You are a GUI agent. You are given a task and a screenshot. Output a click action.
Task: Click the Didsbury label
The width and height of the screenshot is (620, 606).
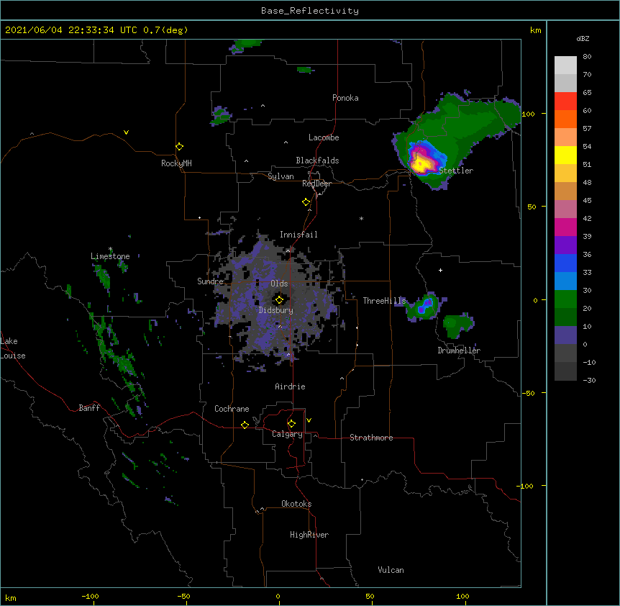276,310
